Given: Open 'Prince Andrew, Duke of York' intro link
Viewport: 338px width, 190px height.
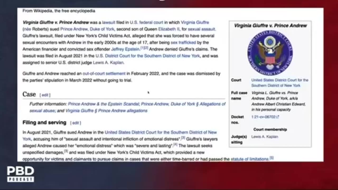Looking at the screenshot, I should [87, 29].
